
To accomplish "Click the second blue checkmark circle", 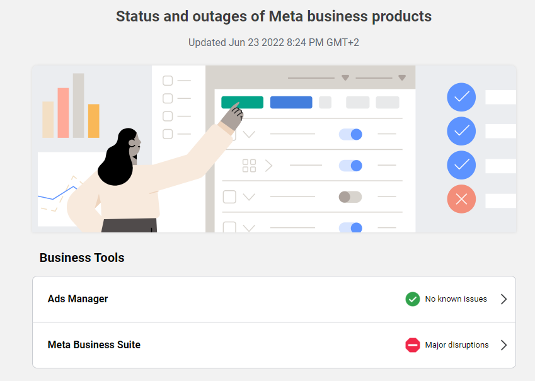I will [461, 131].
